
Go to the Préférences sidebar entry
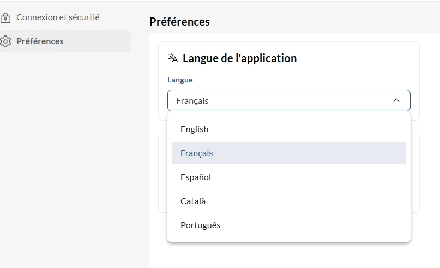pyautogui.click(x=40, y=41)
